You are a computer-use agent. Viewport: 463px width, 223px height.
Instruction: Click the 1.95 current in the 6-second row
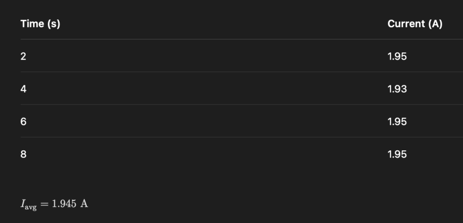coord(397,121)
